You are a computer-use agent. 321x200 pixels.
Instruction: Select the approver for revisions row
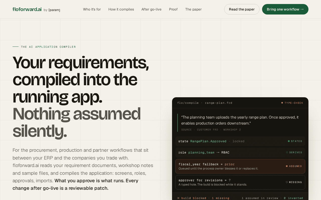(x=240, y=182)
